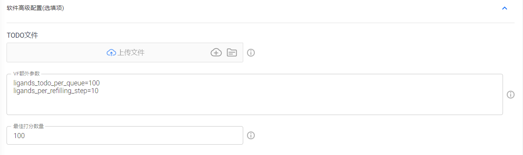The width and height of the screenshot is (523, 155).
Task: Click the 最佳打分数量 field label
Action: point(29,126)
